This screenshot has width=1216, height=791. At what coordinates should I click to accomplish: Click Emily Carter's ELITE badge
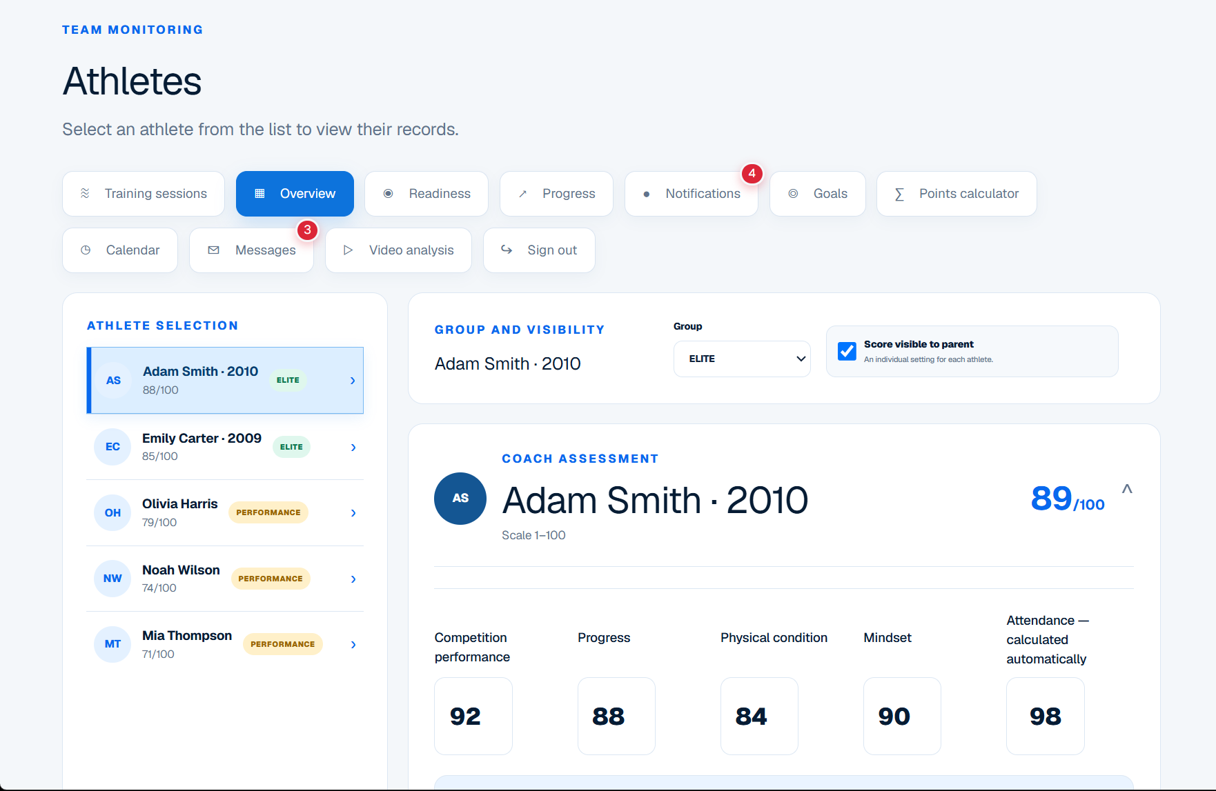click(291, 447)
